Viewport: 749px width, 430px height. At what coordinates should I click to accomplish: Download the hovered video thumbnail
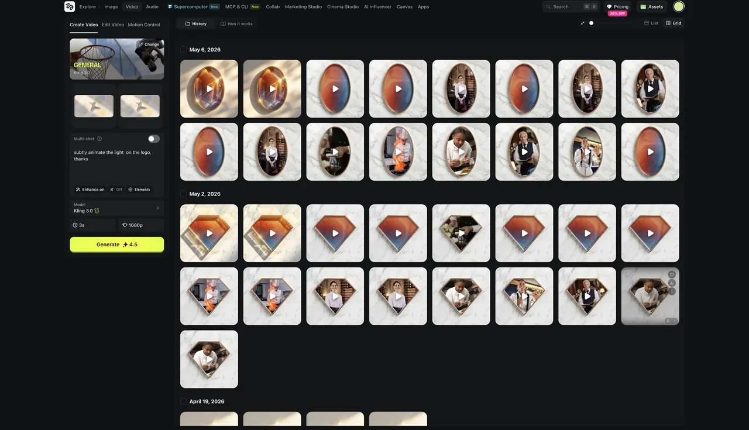tap(672, 283)
